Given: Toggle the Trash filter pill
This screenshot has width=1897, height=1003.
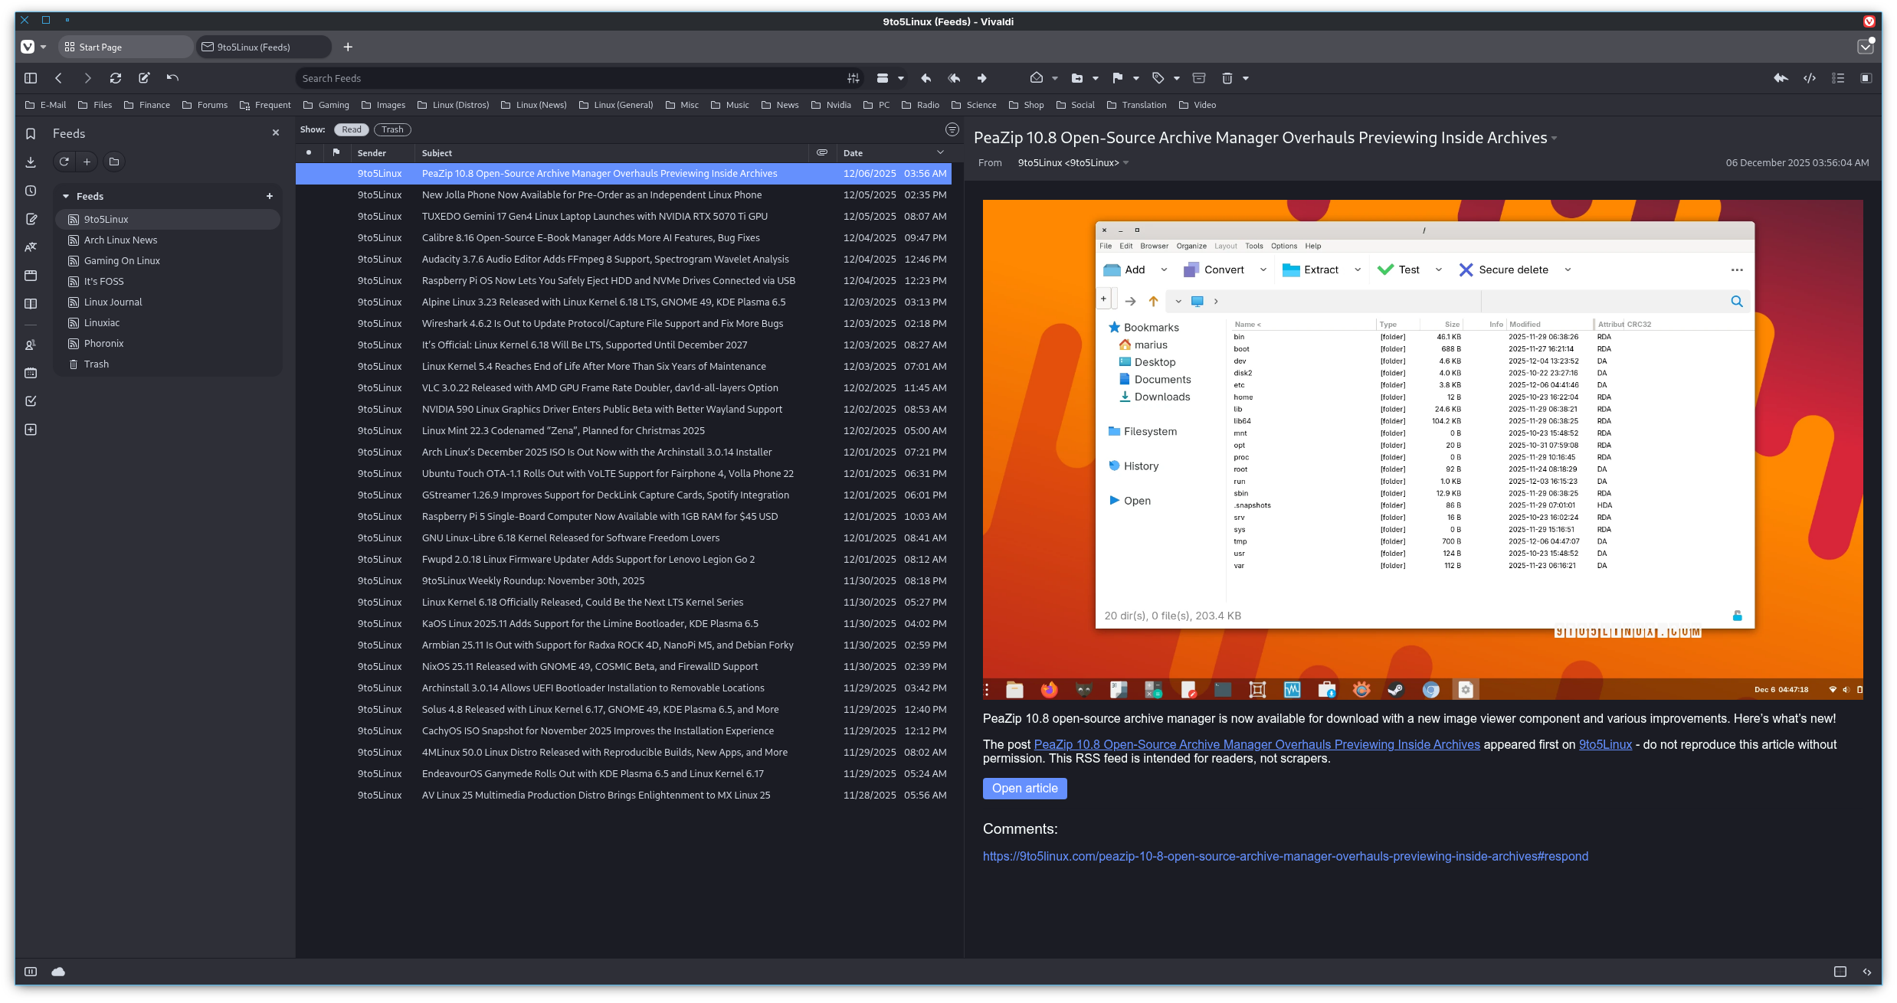Looking at the screenshot, I should 392,129.
